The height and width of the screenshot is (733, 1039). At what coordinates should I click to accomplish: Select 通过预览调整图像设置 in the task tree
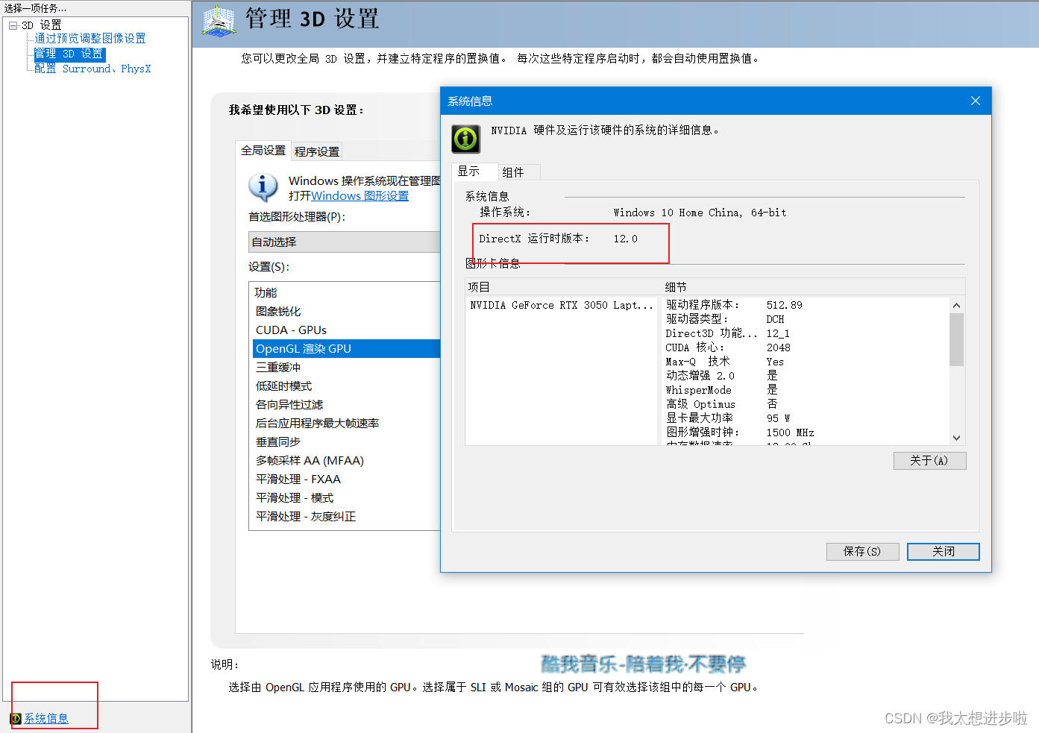(90, 39)
